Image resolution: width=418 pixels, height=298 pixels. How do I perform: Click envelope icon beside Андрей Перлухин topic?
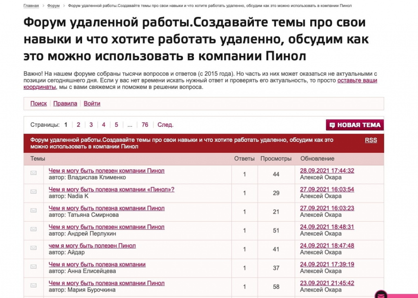pos(33,229)
